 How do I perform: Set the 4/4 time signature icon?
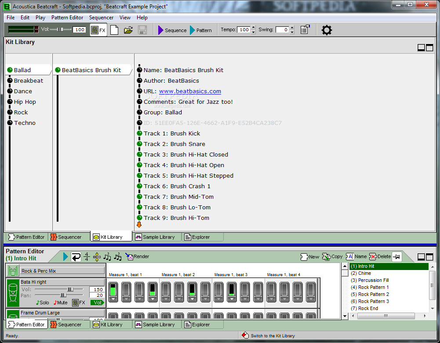click(87, 256)
